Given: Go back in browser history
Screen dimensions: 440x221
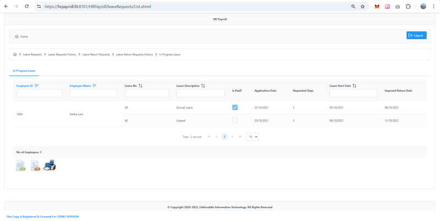Looking at the screenshot, I should (x=6, y=7).
